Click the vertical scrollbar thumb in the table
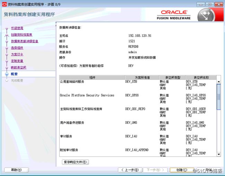The image size is (225, 176). [x=219, y=97]
